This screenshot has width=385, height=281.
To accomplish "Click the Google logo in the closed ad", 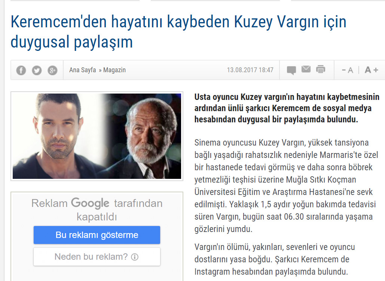I will point(90,204).
